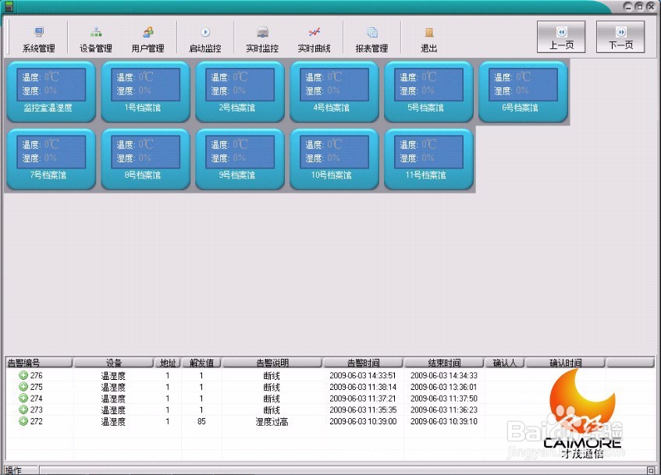Sort by 确认时间 column header
Image resolution: width=661 pixels, height=475 pixels.
coord(565,363)
